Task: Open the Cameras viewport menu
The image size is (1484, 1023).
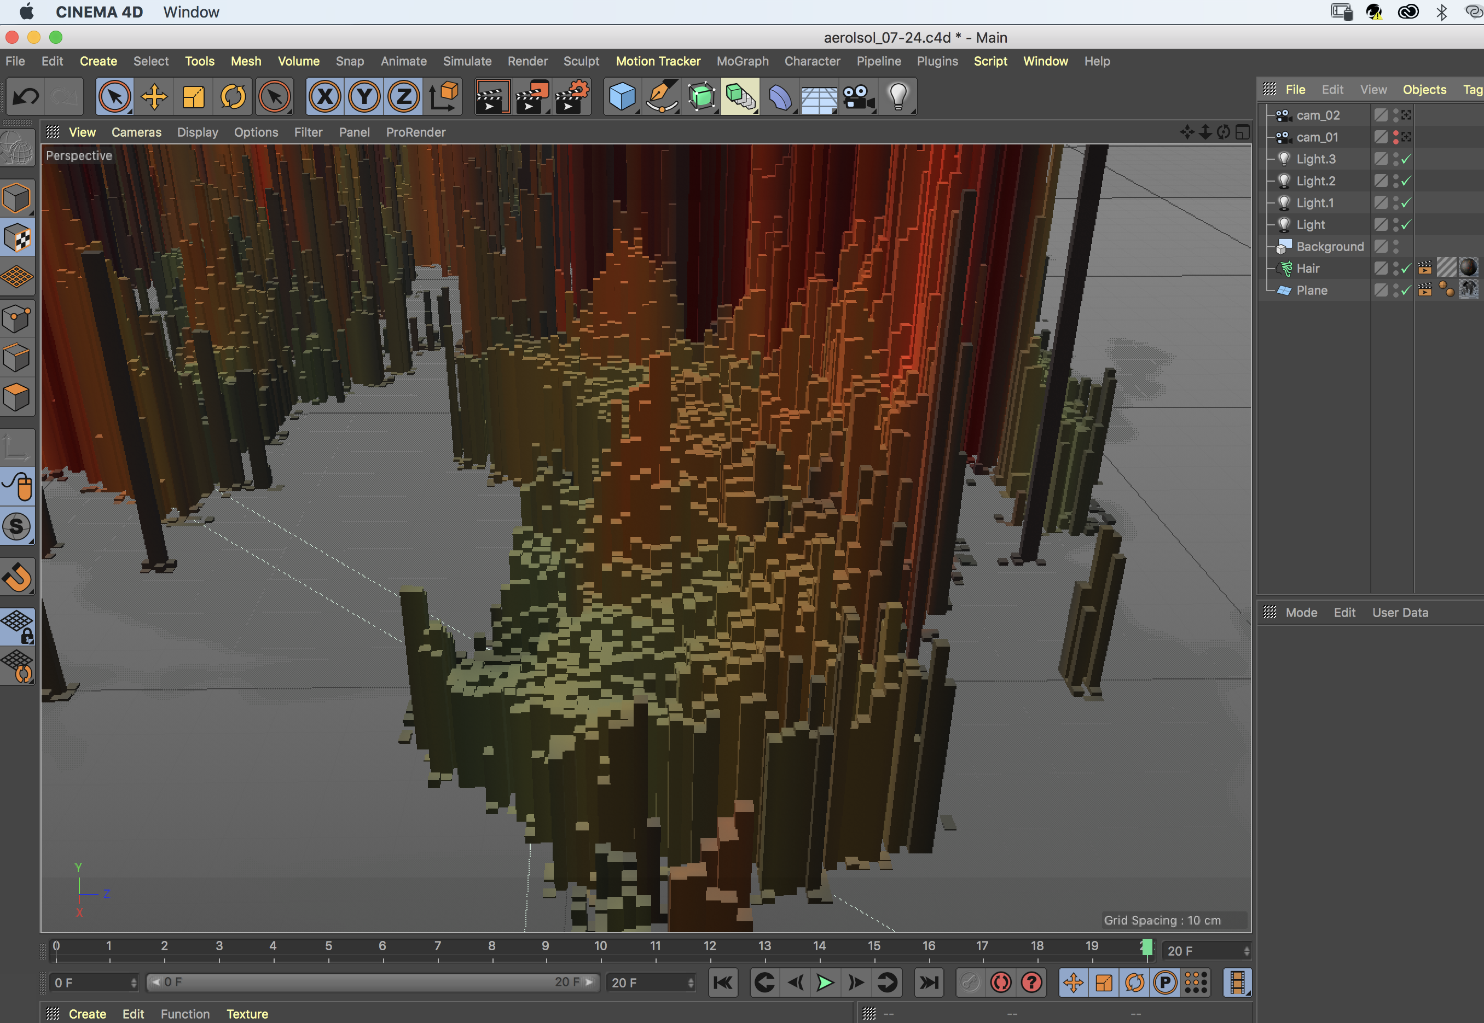Action: pyautogui.click(x=136, y=132)
